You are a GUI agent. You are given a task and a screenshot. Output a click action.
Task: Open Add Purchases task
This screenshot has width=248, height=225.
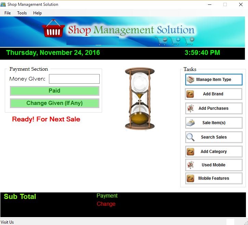[x=214, y=108]
